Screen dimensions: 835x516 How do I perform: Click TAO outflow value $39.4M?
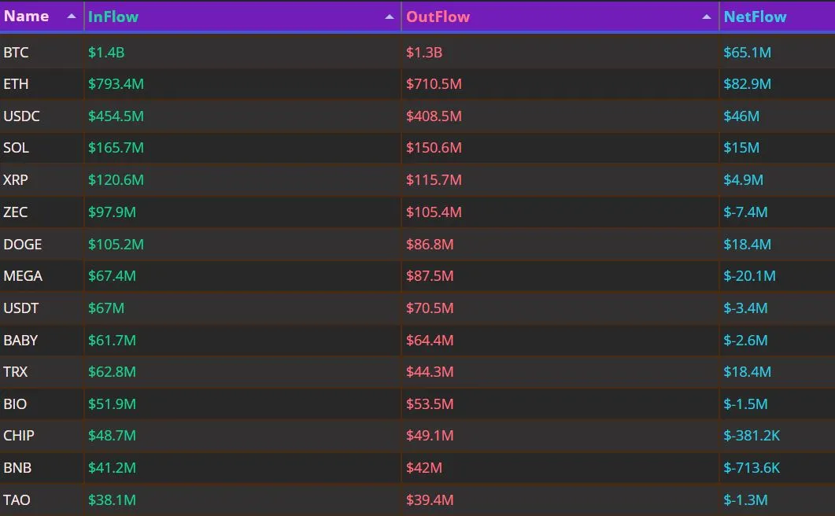click(430, 500)
